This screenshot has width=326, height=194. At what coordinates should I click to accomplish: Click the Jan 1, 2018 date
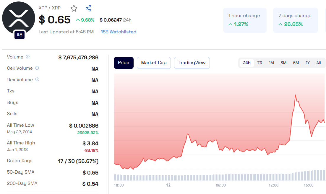click(x=17, y=149)
